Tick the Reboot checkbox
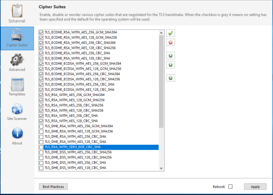The width and height of the screenshot is (273, 195). (231, 186)
